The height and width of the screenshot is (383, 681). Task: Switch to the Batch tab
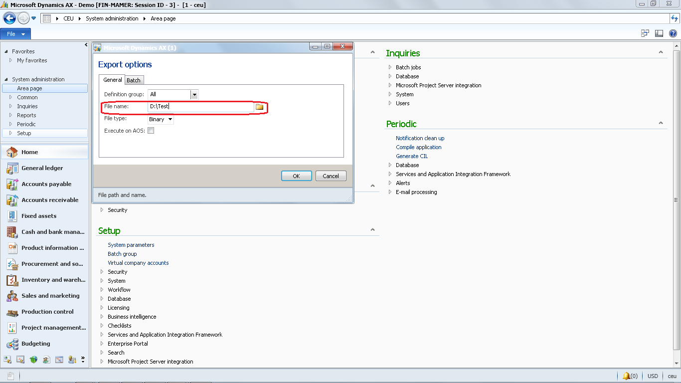click(x=134, y=80)
